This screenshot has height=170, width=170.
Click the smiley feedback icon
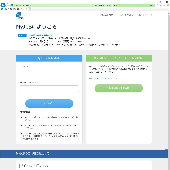pyautogui.click(x=168, y=5)
